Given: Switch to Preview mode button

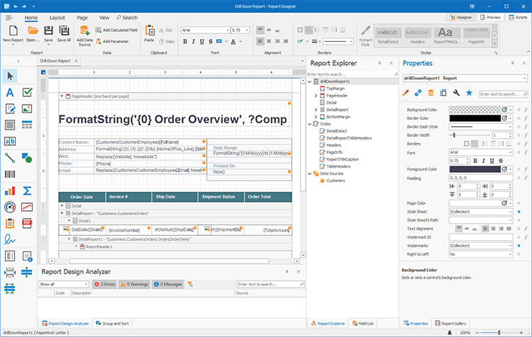Looking at the screenshot, I should click(x=492, y=16).
